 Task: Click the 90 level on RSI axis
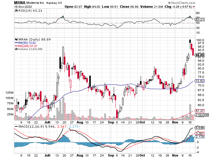(198, 13)
